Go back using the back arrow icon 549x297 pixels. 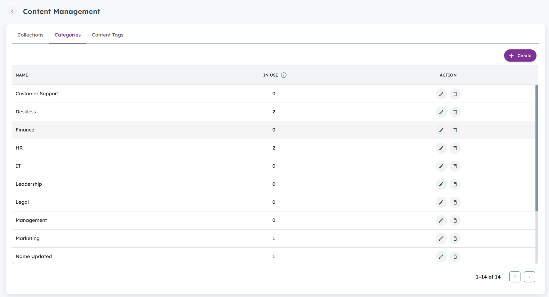(x=12, y=11)
